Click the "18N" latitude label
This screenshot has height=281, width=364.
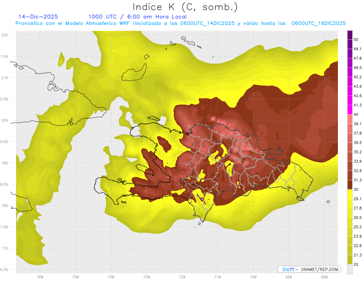5,206
